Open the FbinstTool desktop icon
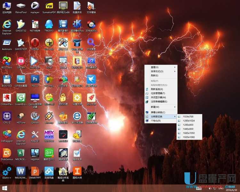The height and width of the screenshot is (192, 240). (x=21, y=8)
